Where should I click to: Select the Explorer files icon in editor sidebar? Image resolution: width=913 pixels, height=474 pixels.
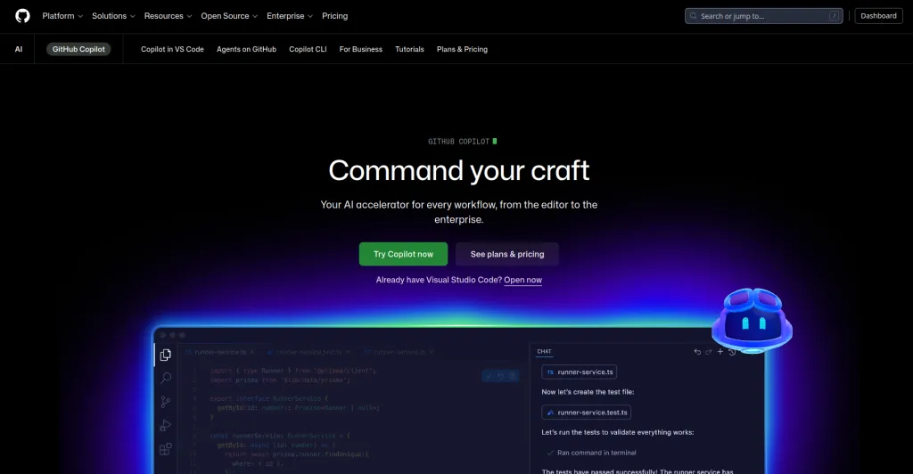coord(165,355)
